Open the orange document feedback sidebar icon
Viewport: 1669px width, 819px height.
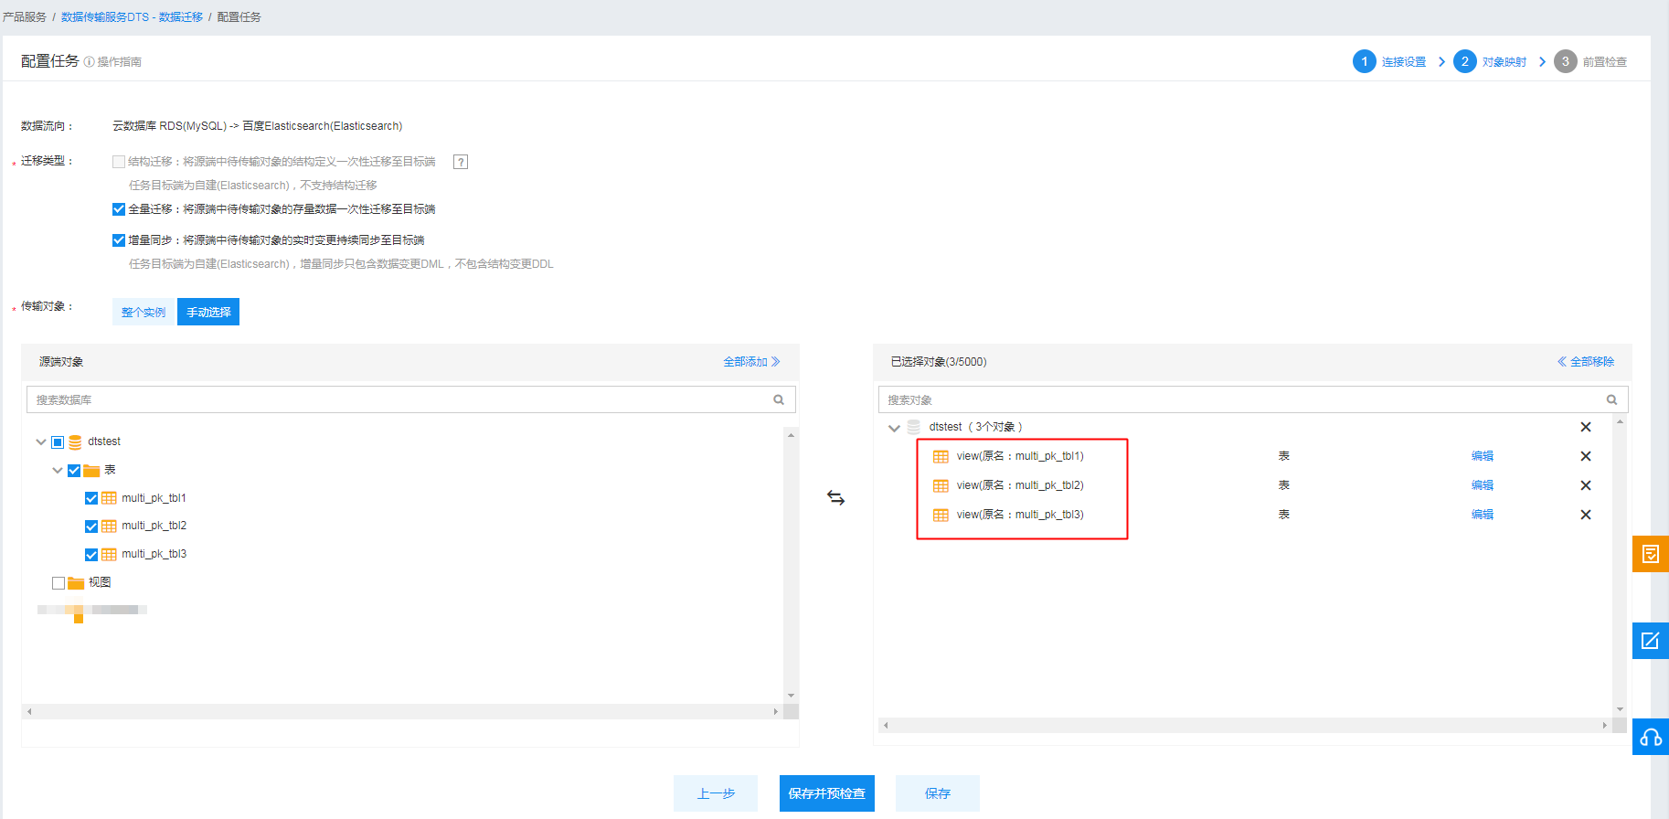pos(1650,554)
